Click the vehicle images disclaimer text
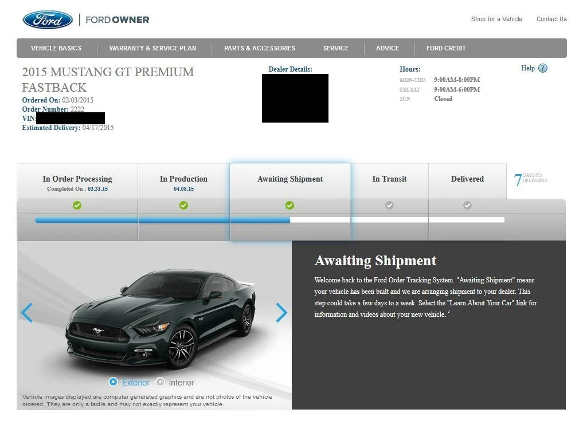 tap(147, 400)
